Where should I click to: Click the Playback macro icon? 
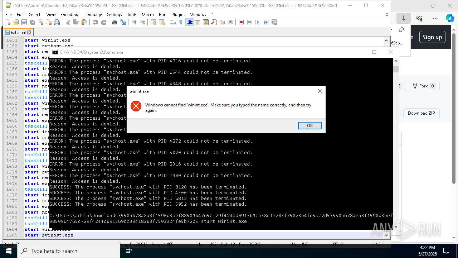coord(258,22)
